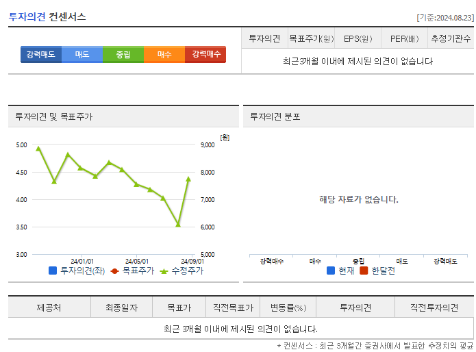Click the '최근3개월 이내에 제시된 의견이 없습니다' message in the consensus table

tap(358, 62)
